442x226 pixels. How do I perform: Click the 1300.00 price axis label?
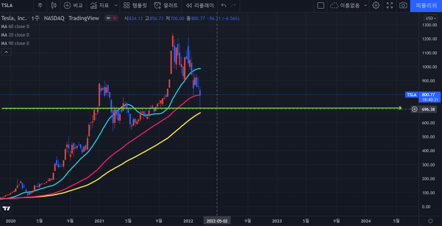coord(429,25)
